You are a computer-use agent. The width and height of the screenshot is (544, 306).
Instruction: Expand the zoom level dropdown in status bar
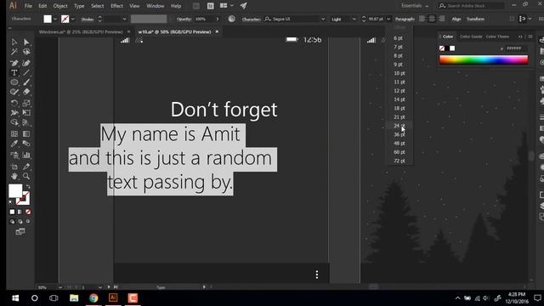pyautogui.click(x=60, y=287)
